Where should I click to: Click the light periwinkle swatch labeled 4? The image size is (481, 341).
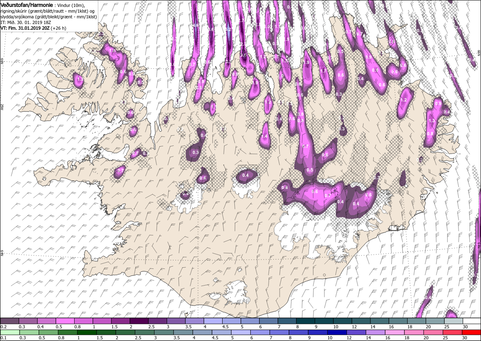pyautogui.click(x=213, y=321)
